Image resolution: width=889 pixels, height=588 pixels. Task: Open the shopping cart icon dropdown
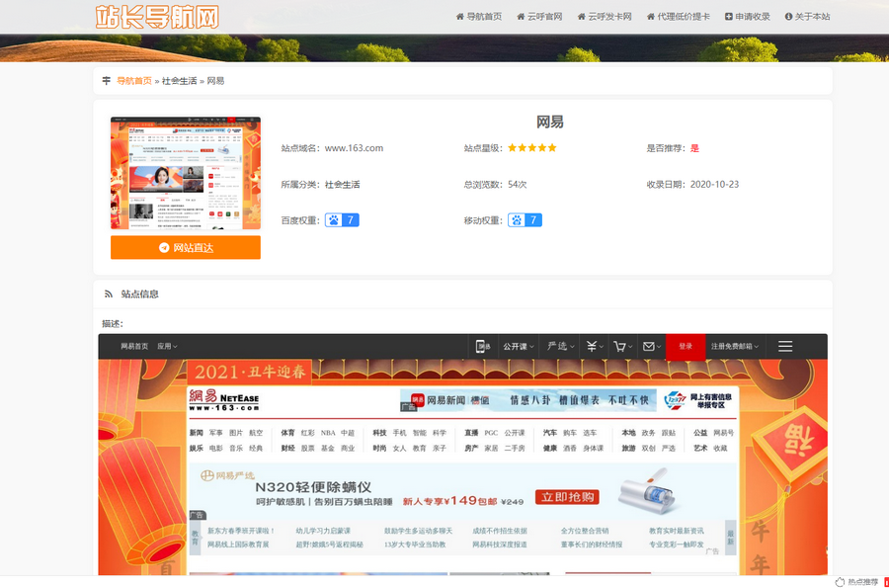pyautogui.click(x=622, y=346)
